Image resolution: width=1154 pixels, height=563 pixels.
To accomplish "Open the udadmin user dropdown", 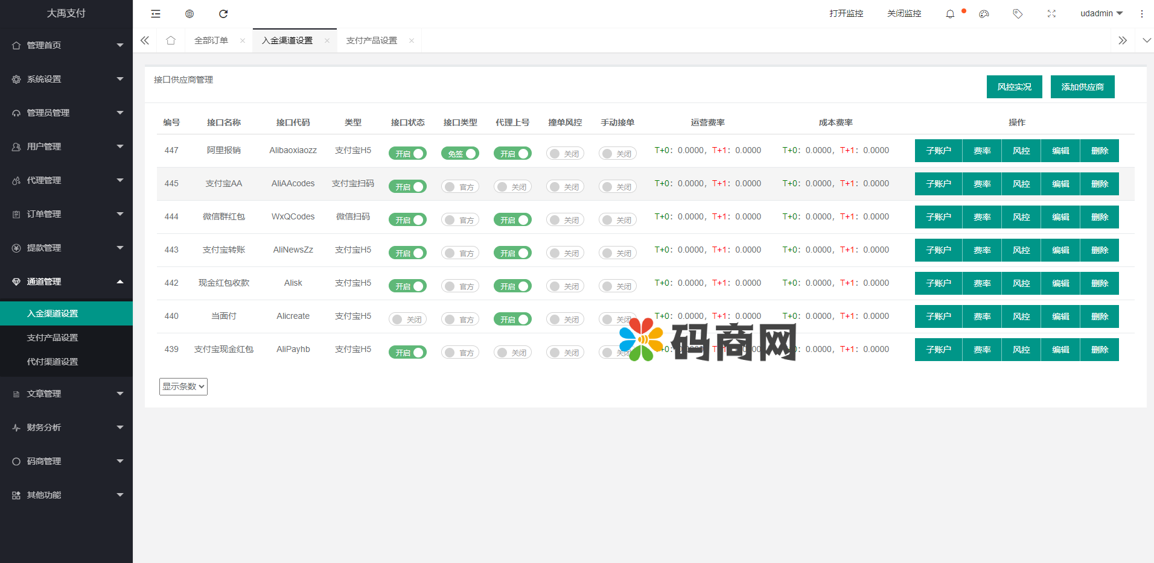I will click(x=1101, y=14).
